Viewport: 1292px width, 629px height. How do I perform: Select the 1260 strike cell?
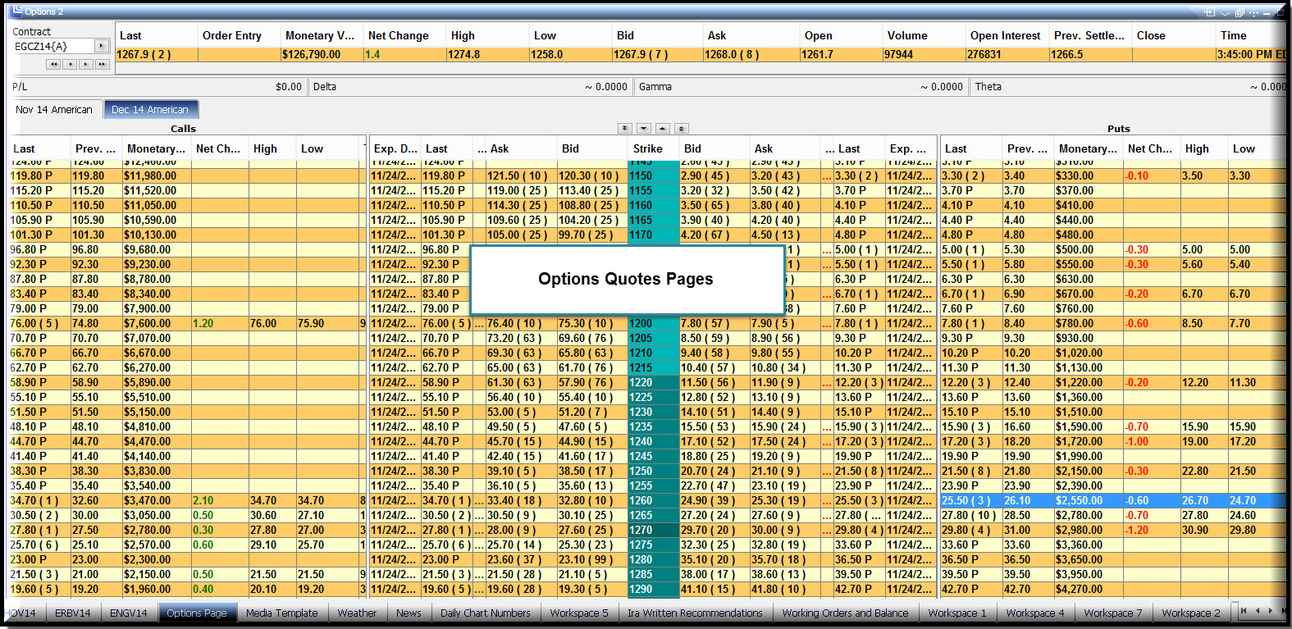(653, 500)
